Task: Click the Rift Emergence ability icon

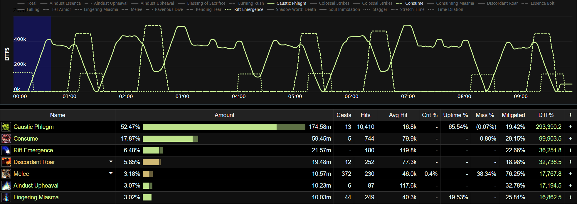Action: (6, 150)
